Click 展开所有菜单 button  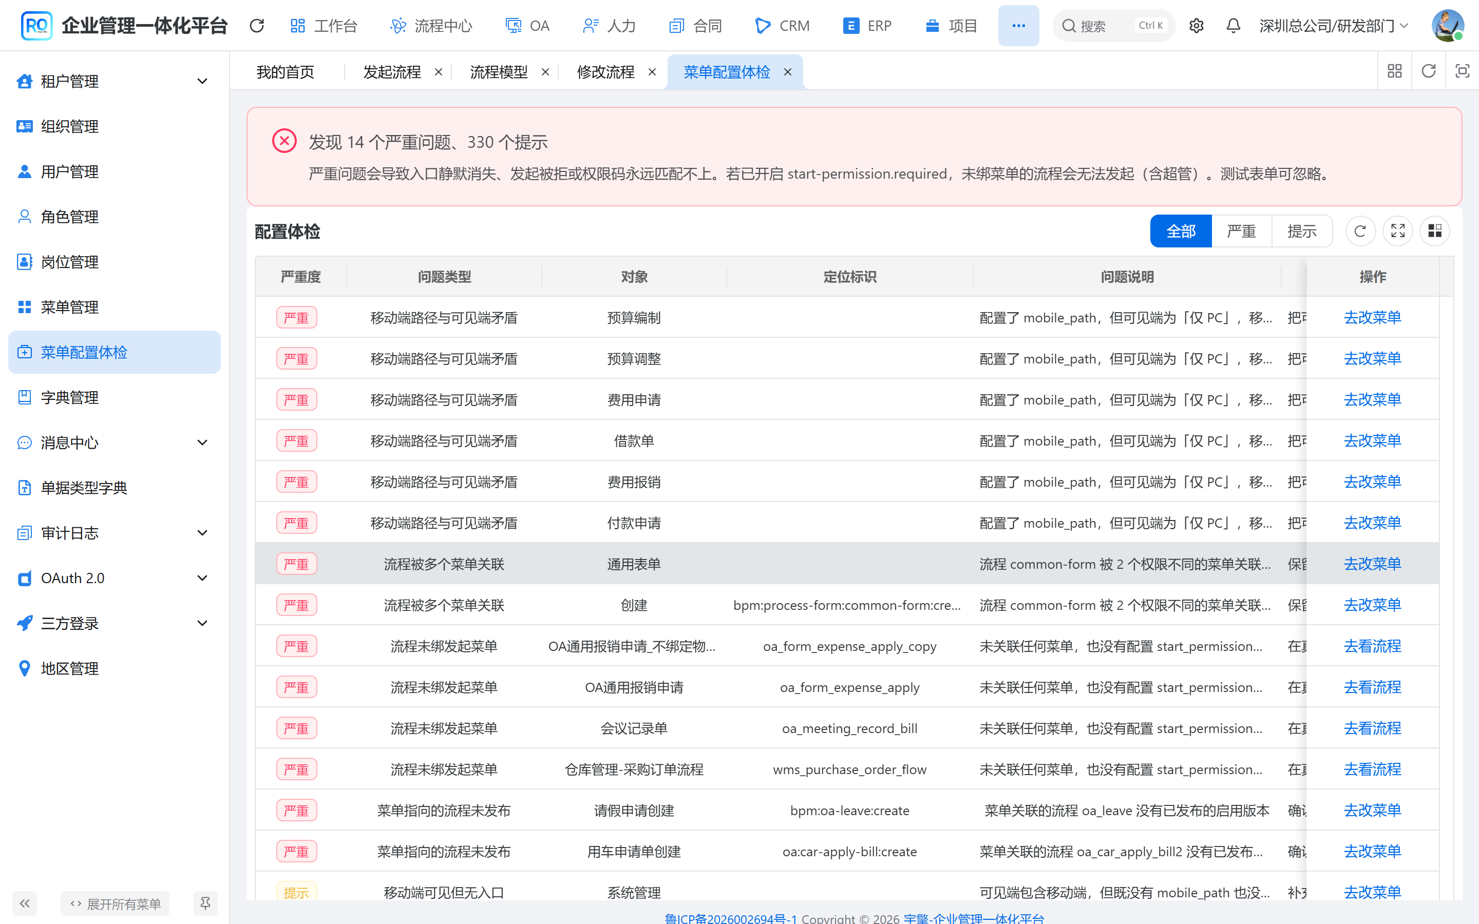[x=115, y=903]
